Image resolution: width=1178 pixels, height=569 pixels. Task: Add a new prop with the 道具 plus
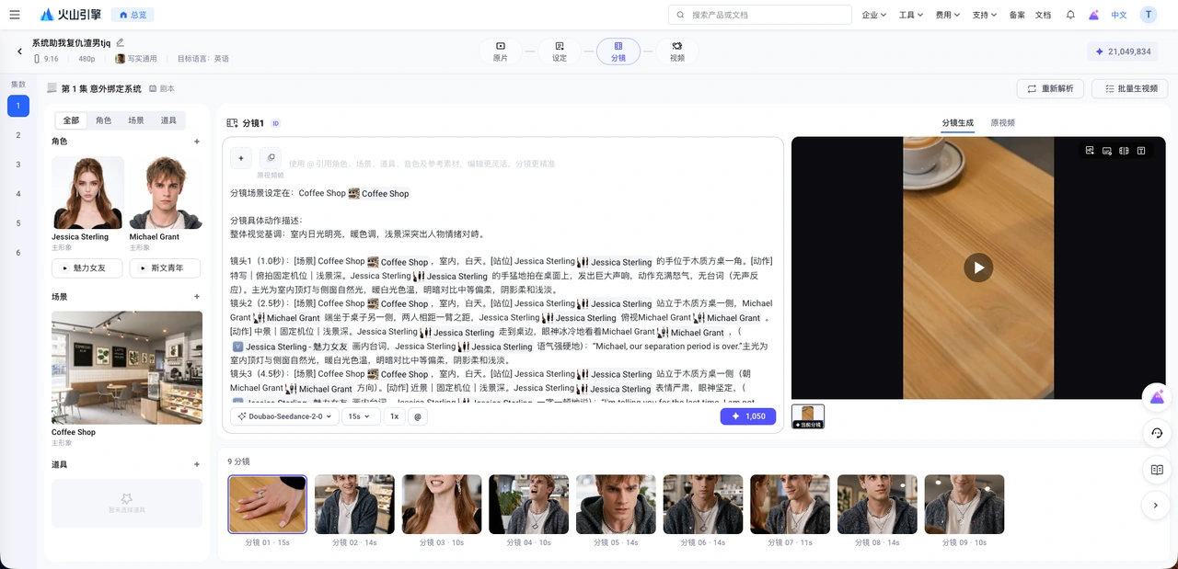click(197, 464)
